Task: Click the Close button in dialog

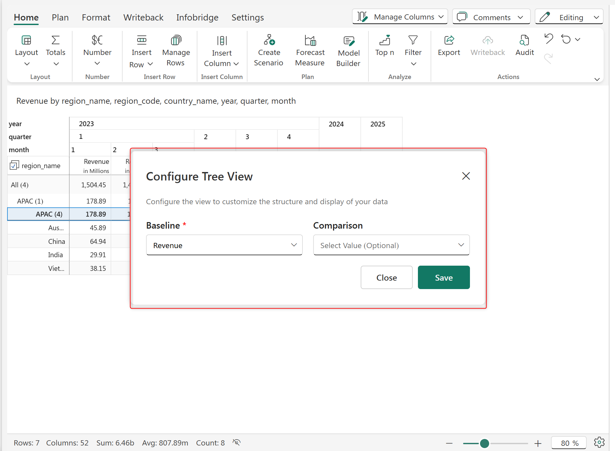Action: [x=386, y=277]
